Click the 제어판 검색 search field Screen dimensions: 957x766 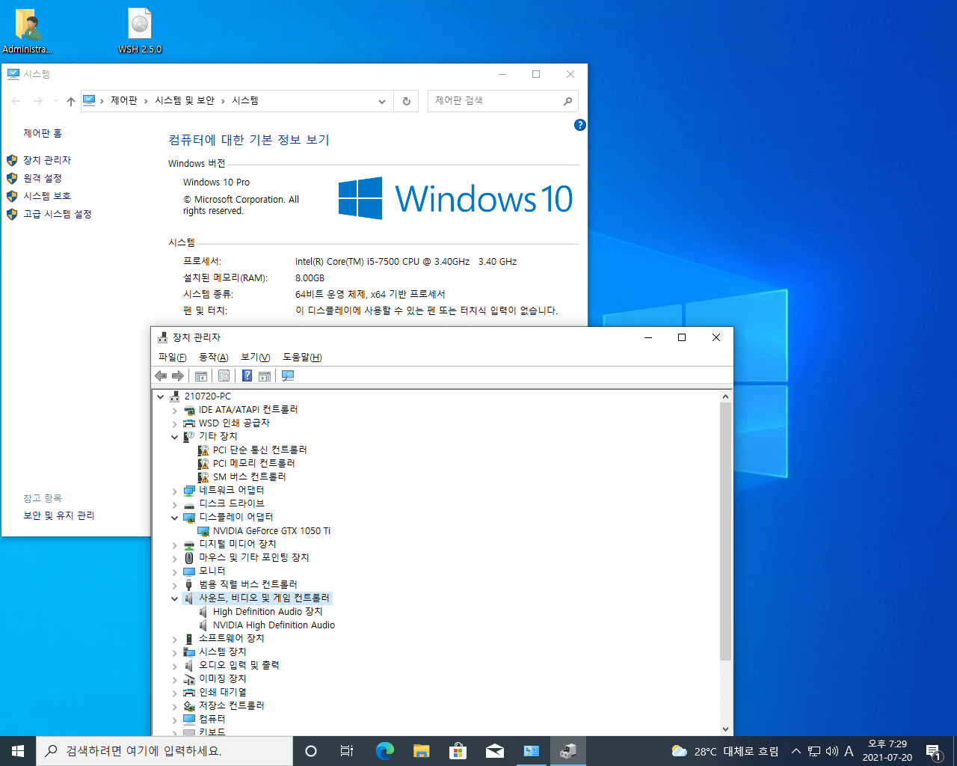click(502, 101)
